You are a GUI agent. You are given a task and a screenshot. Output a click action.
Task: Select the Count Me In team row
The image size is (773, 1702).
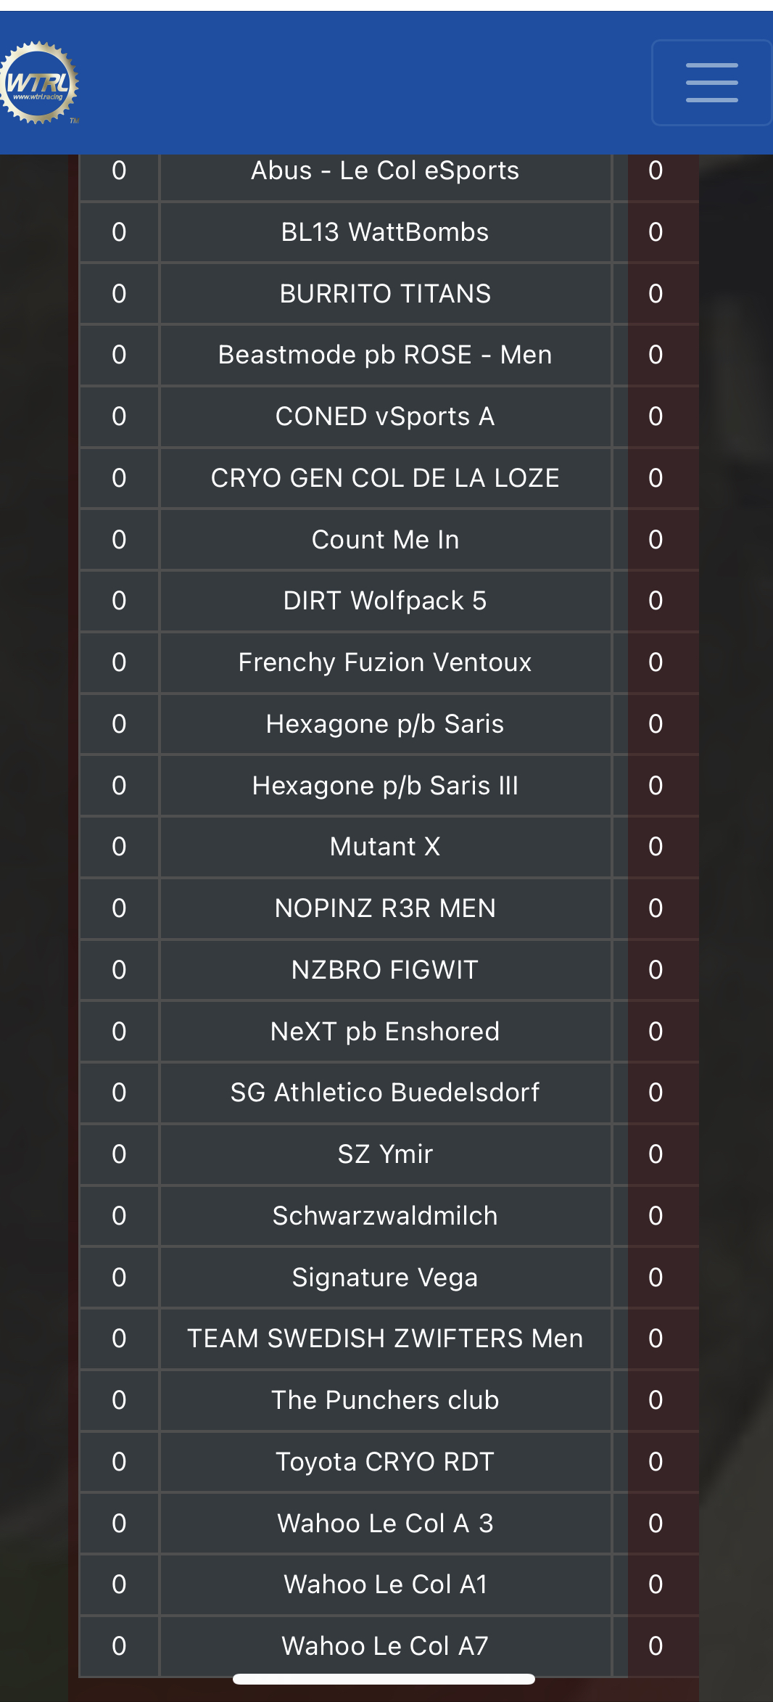[x=389, y=540]
